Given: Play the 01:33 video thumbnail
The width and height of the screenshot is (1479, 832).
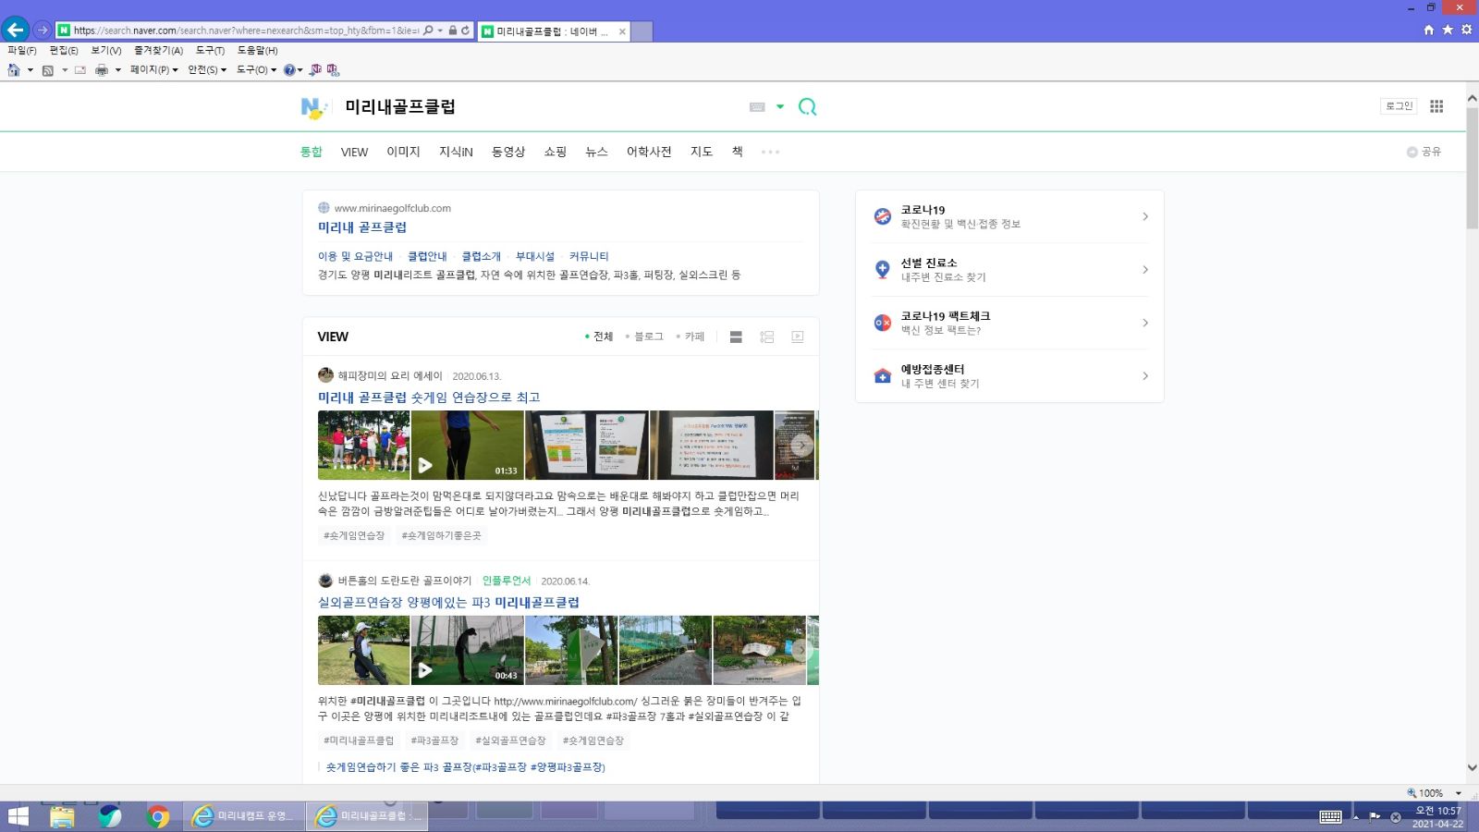Looking at the screenshot, I should 467,445.
